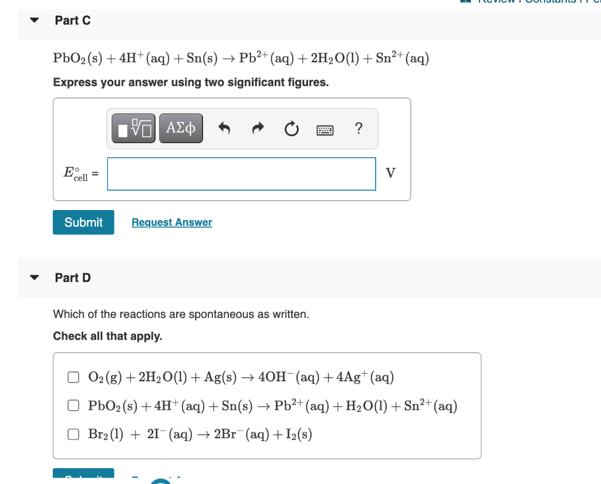Click the Submit button below Part D
The image size is (601, 484).
[x=83, y=476]
